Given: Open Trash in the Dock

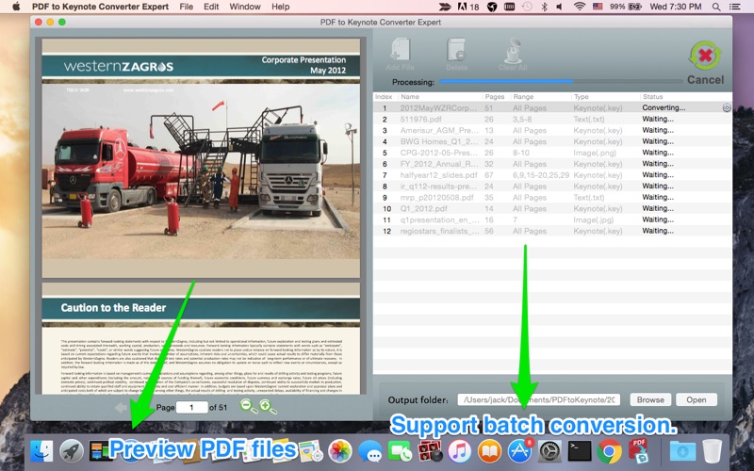Looking at the screenshot, I should click(713, 451).
